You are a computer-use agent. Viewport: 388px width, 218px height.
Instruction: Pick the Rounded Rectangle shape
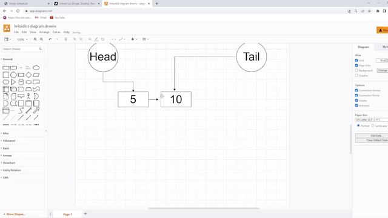pos(13,68)
